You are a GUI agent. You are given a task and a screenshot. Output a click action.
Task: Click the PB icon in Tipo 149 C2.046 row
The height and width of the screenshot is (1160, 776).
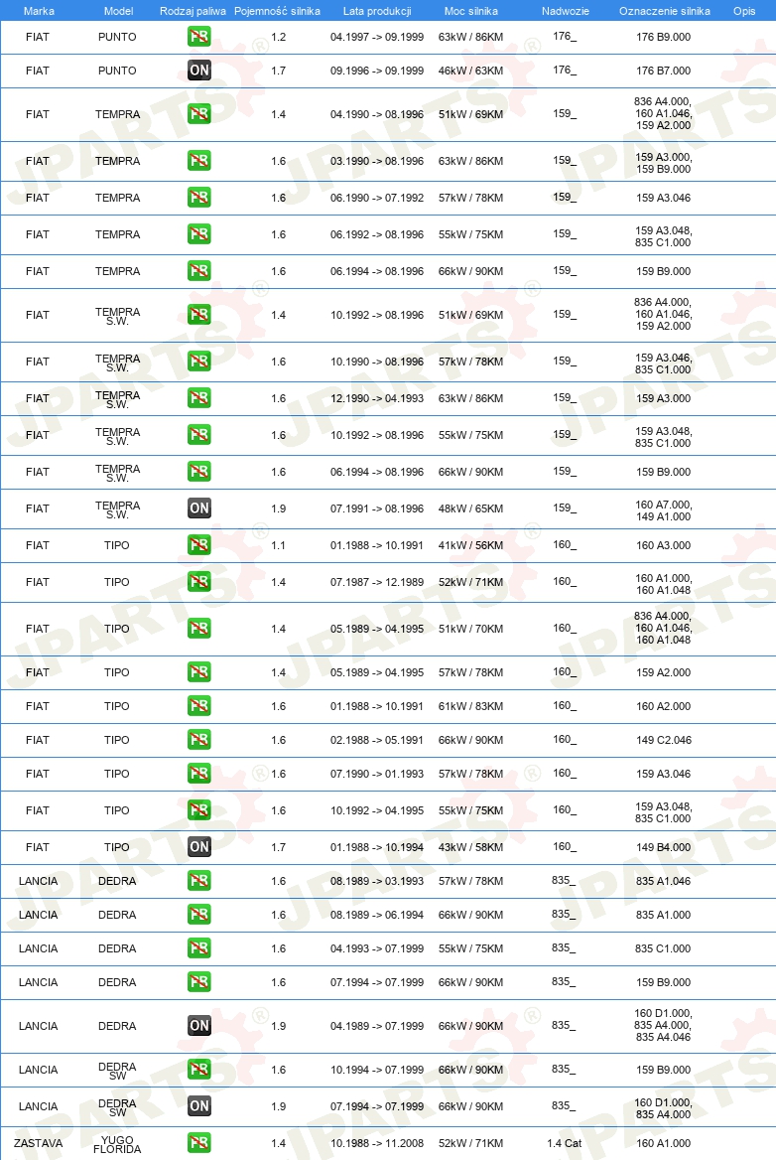pos(198,740)
